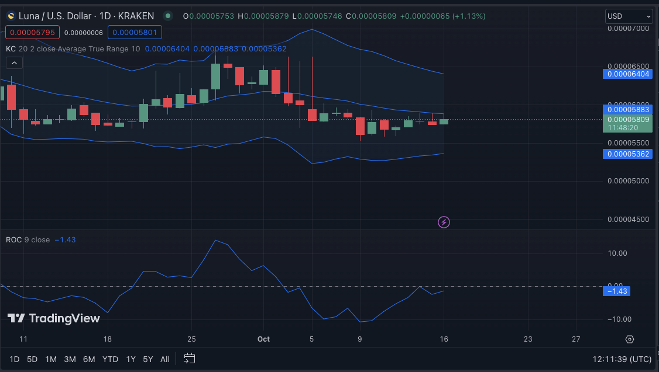This screenshot has width=659, height=372.
Task: Click the purple lightning event marker
Action: pos(444,222)
